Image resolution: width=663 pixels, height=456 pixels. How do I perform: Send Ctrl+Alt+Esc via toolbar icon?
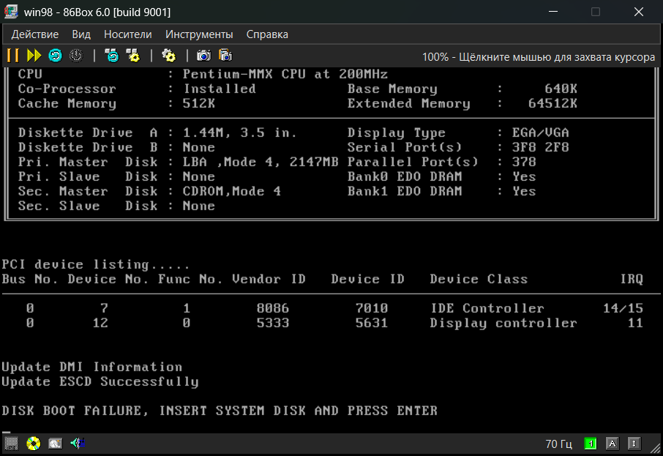pos(133,56)
